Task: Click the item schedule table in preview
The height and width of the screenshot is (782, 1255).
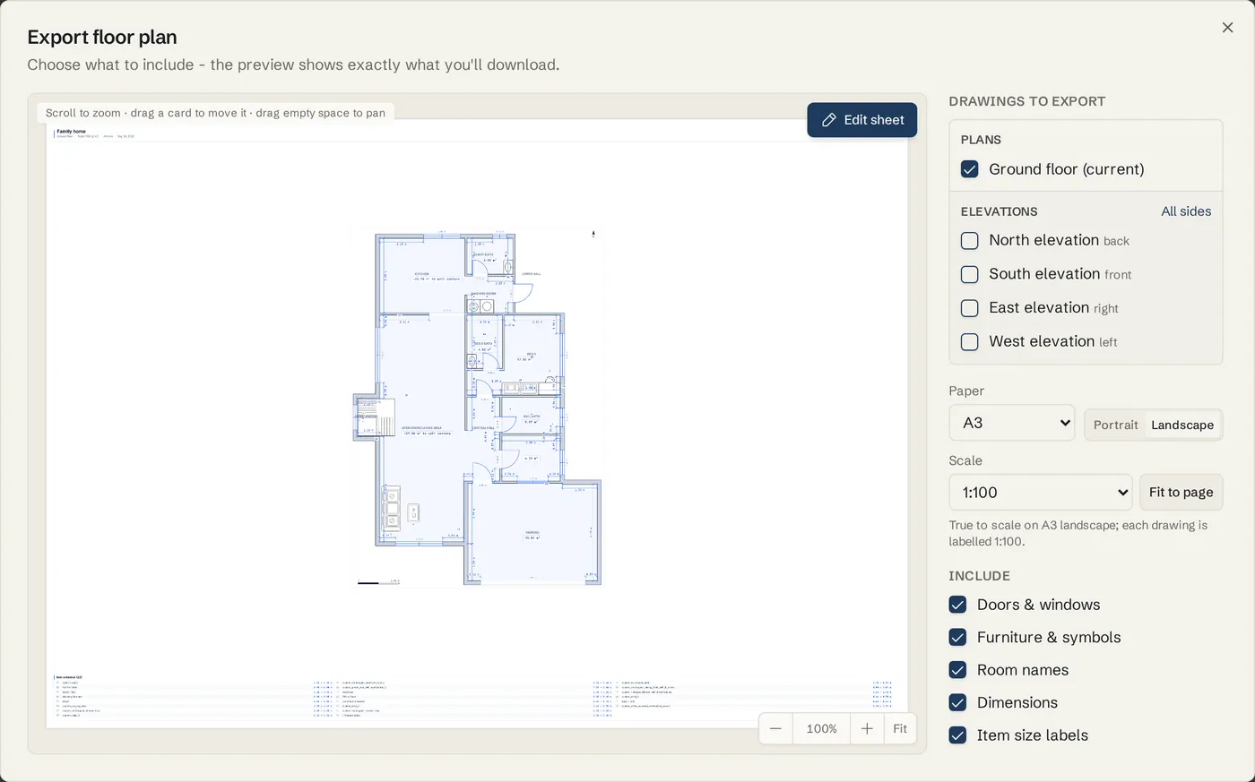Action: [x=473, y=696]
